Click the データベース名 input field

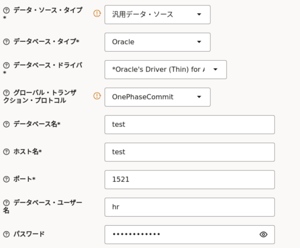coord(189,124)
